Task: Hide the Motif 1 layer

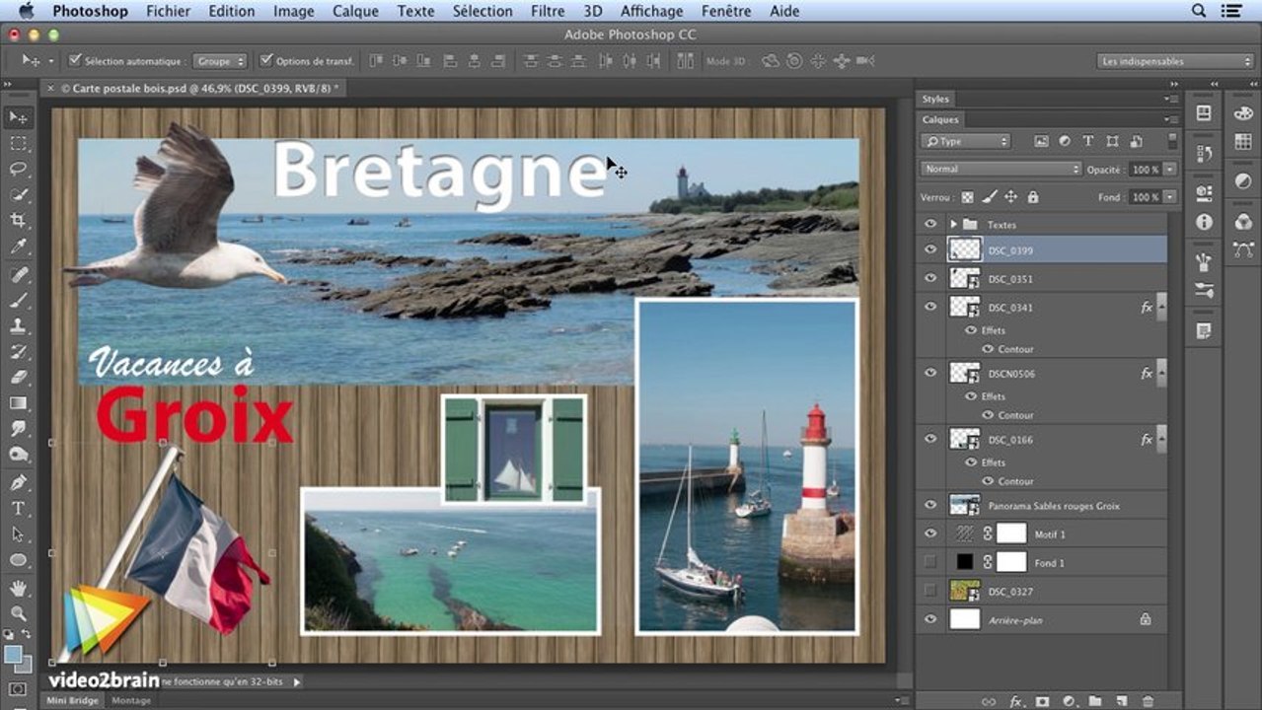Action: 930,533
